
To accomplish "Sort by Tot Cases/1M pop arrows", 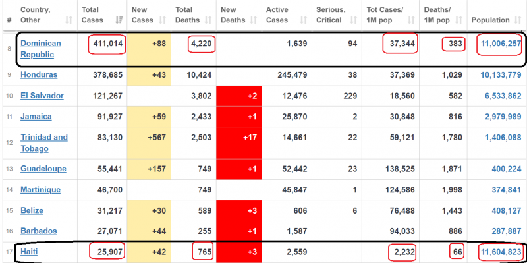I will click(411, 20).
